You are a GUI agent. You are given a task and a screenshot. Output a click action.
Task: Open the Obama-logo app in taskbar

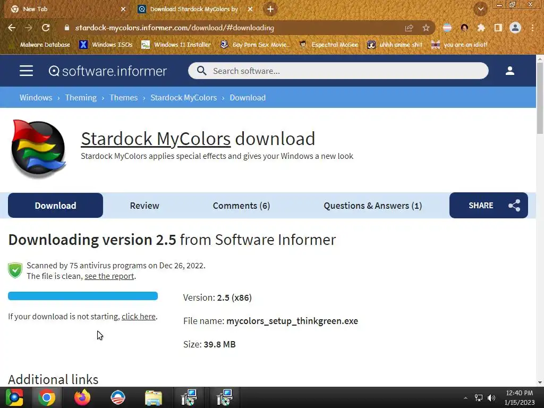118,397
